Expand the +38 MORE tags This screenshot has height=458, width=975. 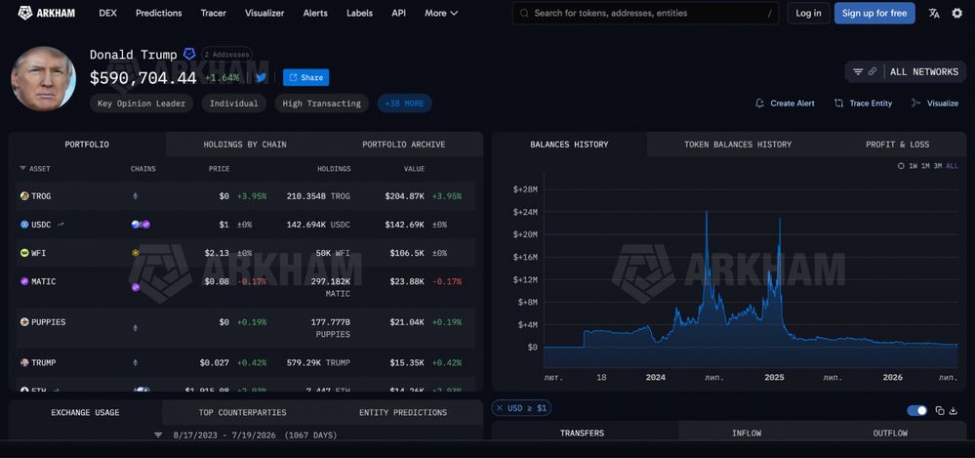click(405, 104)
